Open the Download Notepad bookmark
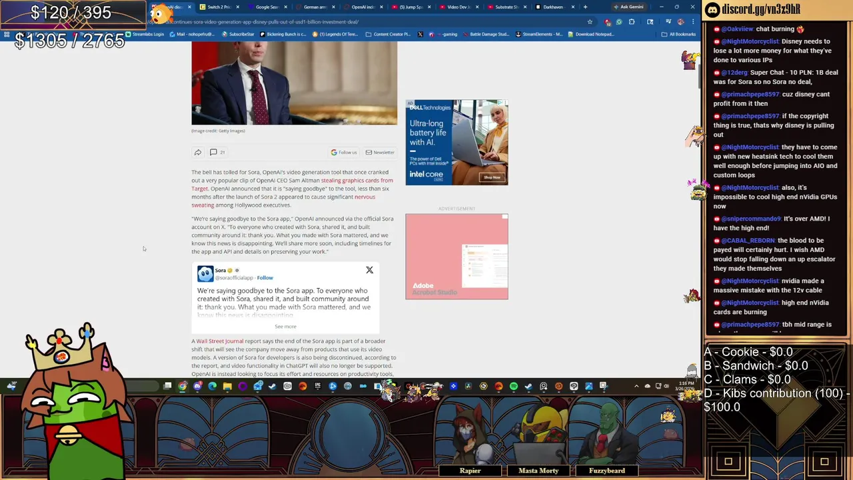 [591, 34]
